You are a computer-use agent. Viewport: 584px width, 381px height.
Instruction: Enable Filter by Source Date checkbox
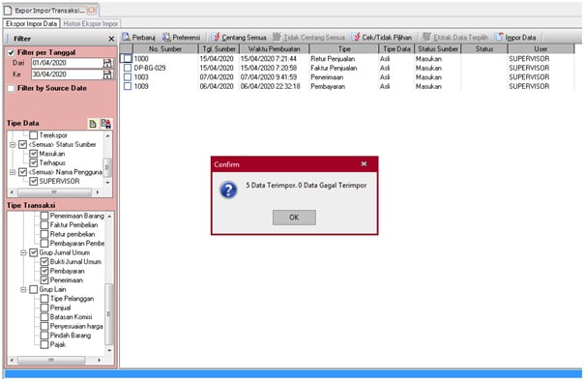[12, 89]
